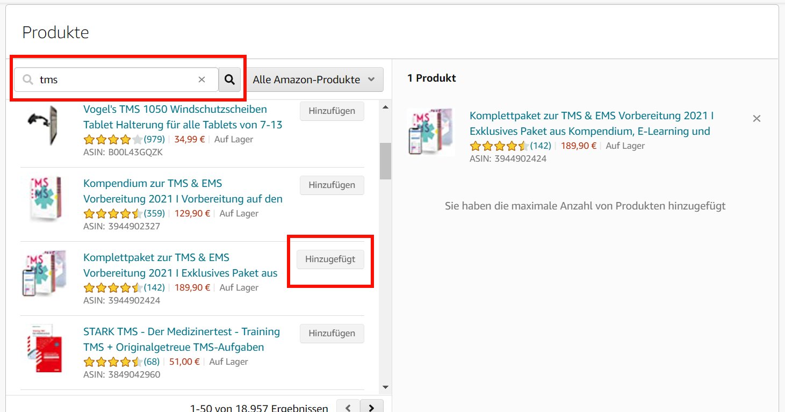The height and width of the screenshot is (412, 785).
Task: Click the (68) review count
Action: tap(152, 362)
